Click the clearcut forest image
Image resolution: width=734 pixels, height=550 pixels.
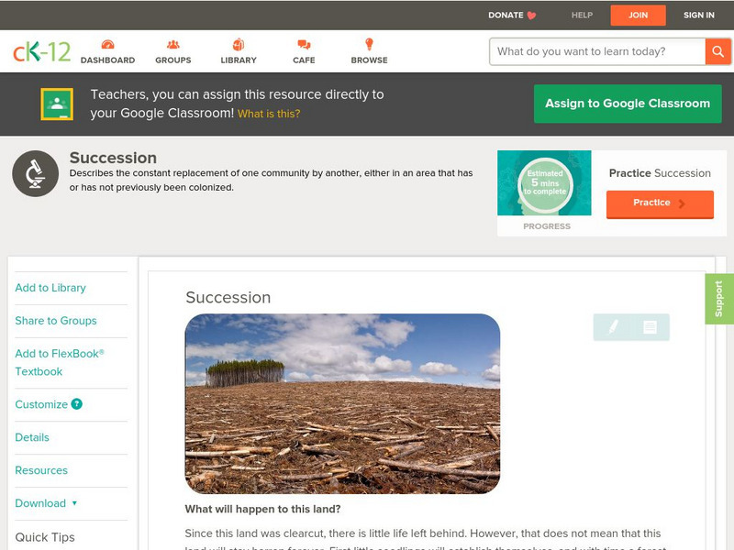(x=342, y=403)
